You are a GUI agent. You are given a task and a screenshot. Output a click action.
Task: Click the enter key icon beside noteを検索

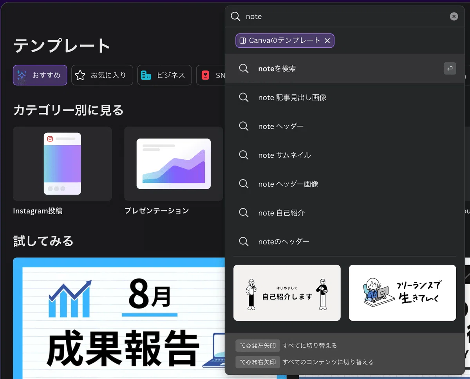click(x=450, y=69)
